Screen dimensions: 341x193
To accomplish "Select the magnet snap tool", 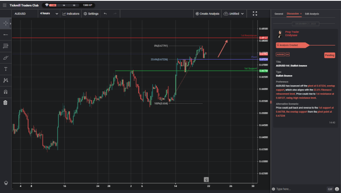I will pyautogui.click(x=6, y=92).
